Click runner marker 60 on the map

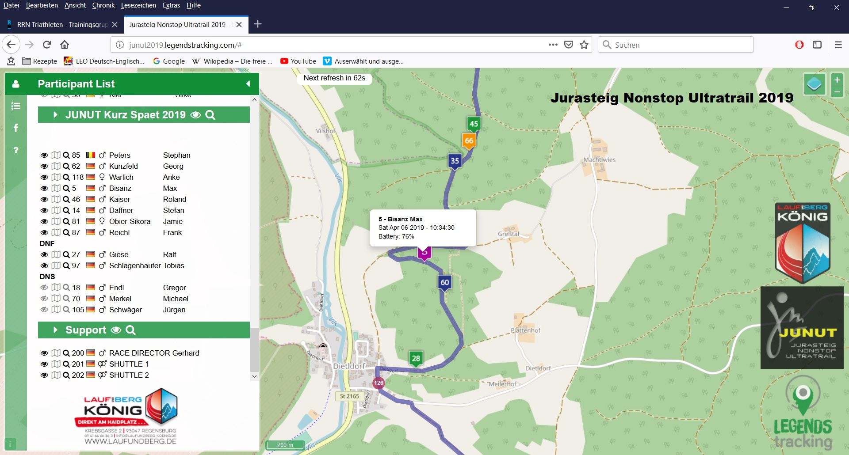pyautogui.click(x=445, y=283)
